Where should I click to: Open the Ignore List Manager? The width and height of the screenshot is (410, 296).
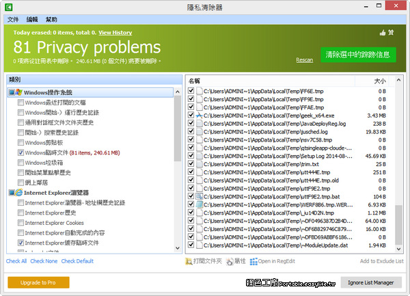(371, 282)
